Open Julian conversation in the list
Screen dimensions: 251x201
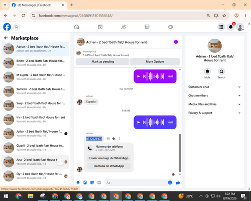[x=35, y=134]
